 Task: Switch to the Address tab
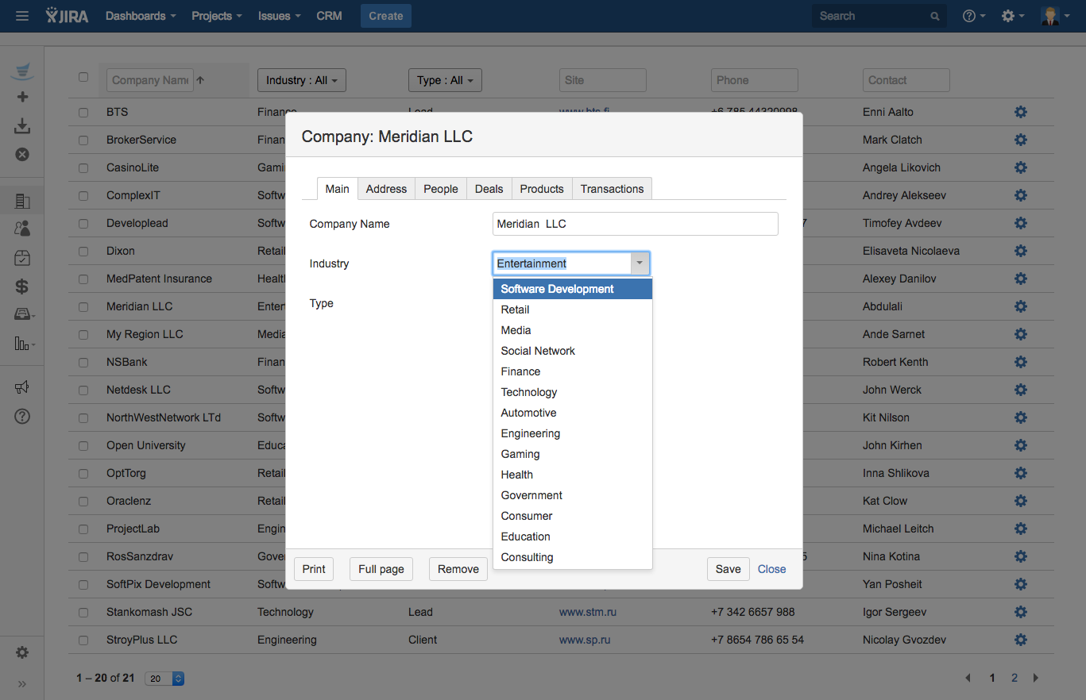point(386,189)
